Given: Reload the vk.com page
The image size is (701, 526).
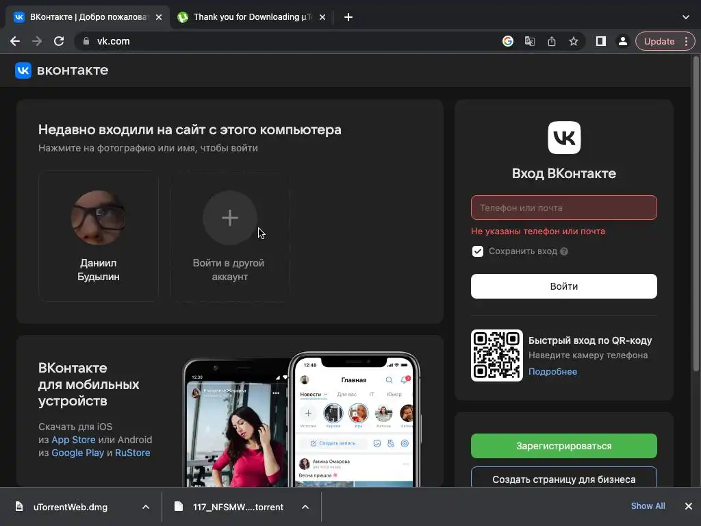Looking at the screenshot, I should tap(59, 41).
